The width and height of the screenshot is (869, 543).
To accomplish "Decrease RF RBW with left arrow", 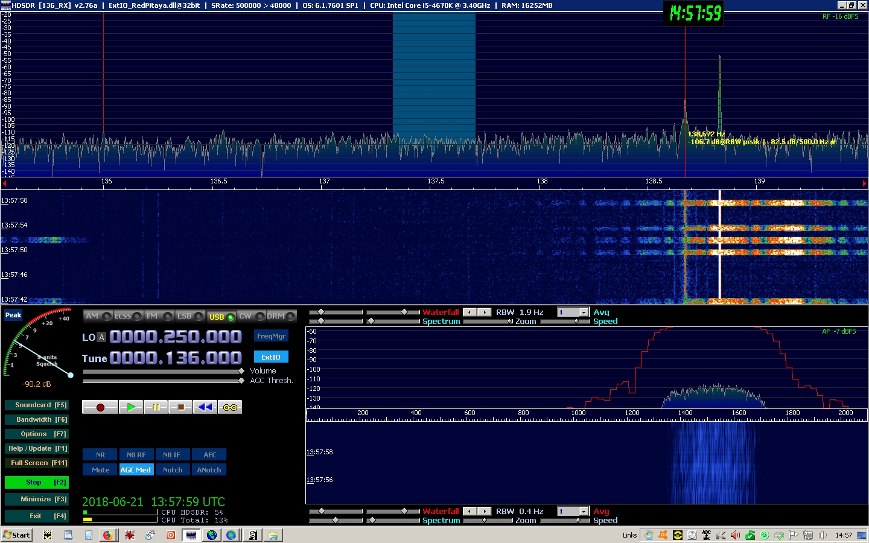I will [470, 312].
